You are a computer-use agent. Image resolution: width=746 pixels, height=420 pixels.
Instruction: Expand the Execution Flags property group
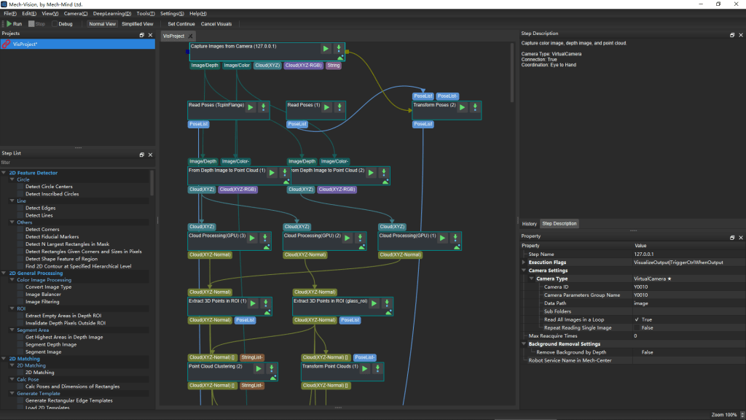[x=525, y=262]
